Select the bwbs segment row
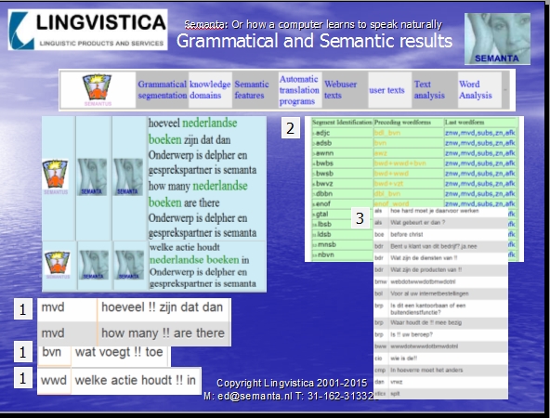 (414, 163)
